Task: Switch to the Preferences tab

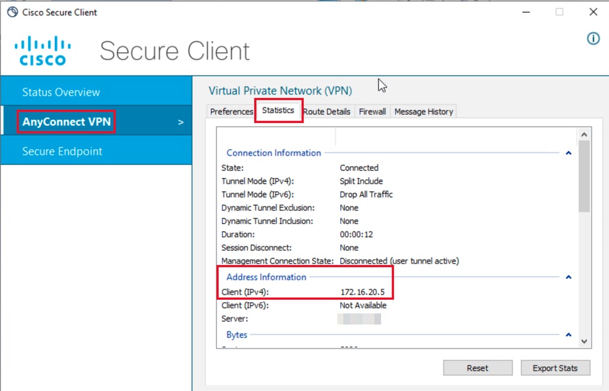Action: (x=231, y=111)
